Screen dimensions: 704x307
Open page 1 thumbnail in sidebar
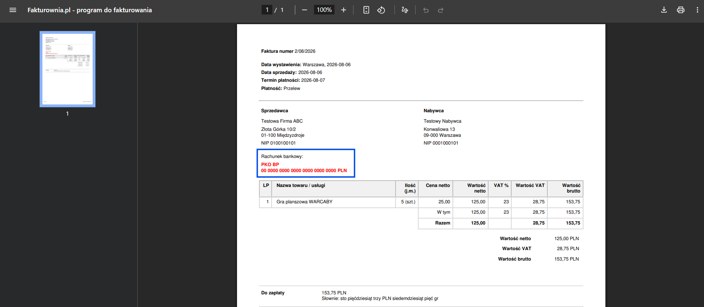[67, 69]
